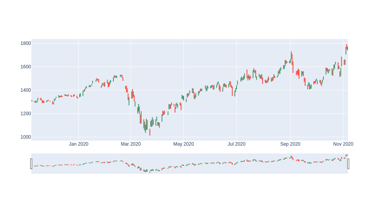This screenshot has width=379, height=205.
Task: Click the 1000 y-axis label
Action: 26,137
